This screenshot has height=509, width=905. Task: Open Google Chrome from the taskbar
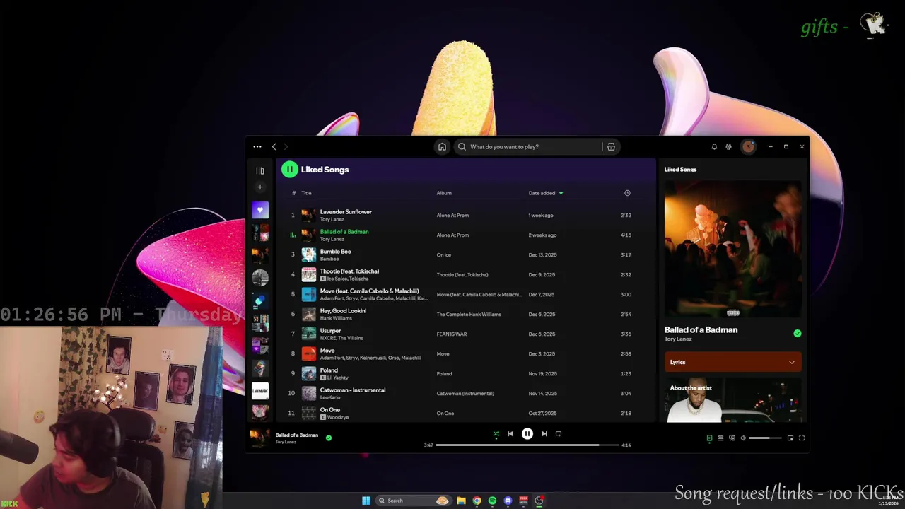tap(477, 501)
